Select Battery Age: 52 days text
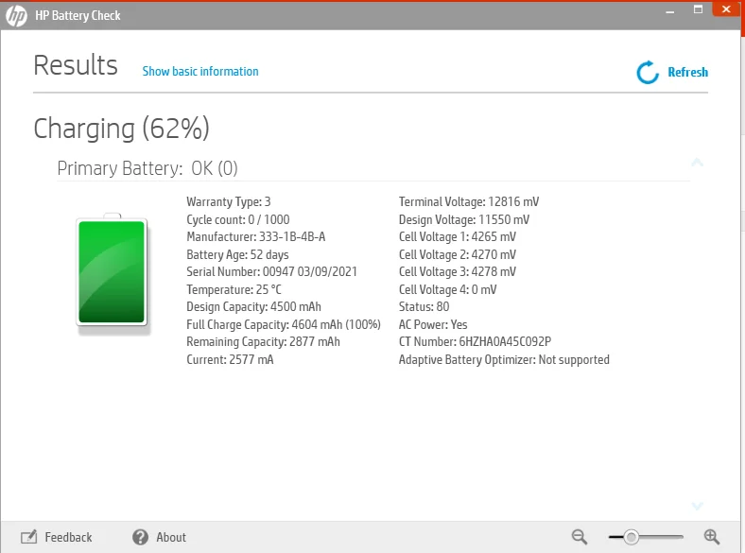 click(x=237, y=254)
